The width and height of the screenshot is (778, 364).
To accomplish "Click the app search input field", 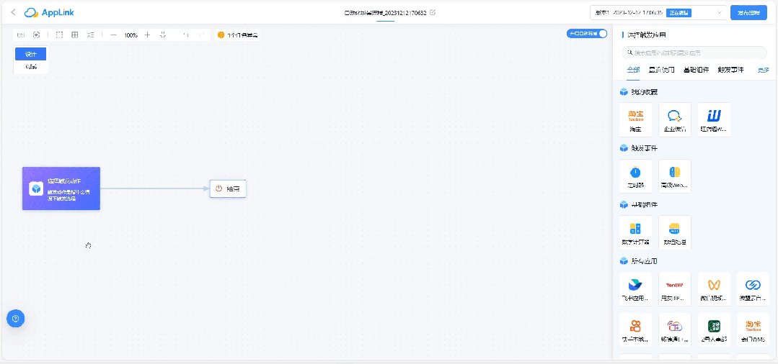I will [x=694, y=53].
